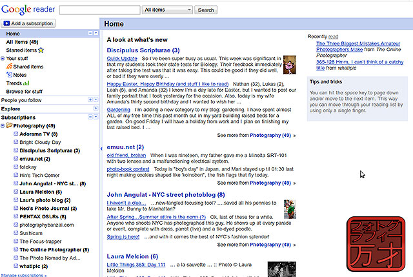This screenshot has width=413, height=277.
Task: Click the Trends bar chart icon
Action: point(26,83)
